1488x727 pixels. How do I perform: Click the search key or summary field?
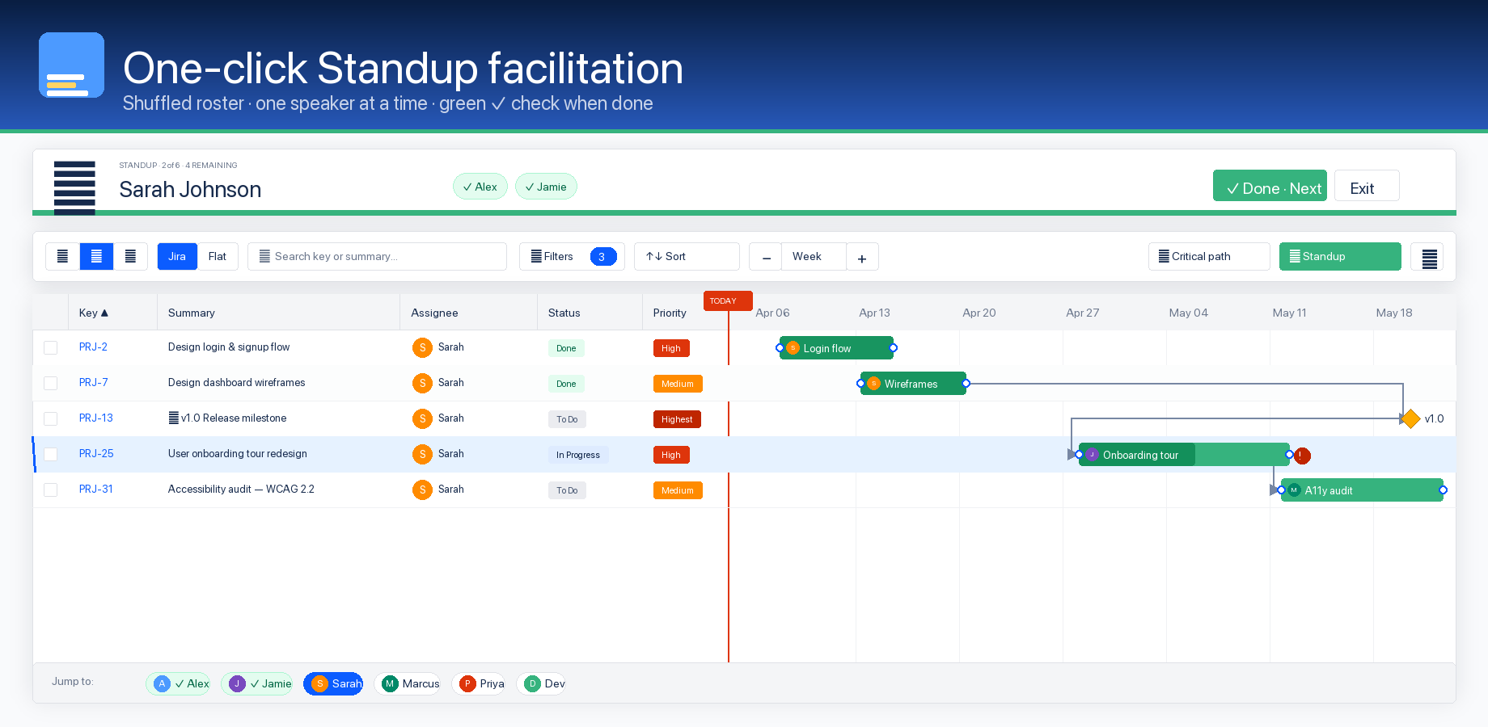377,257
